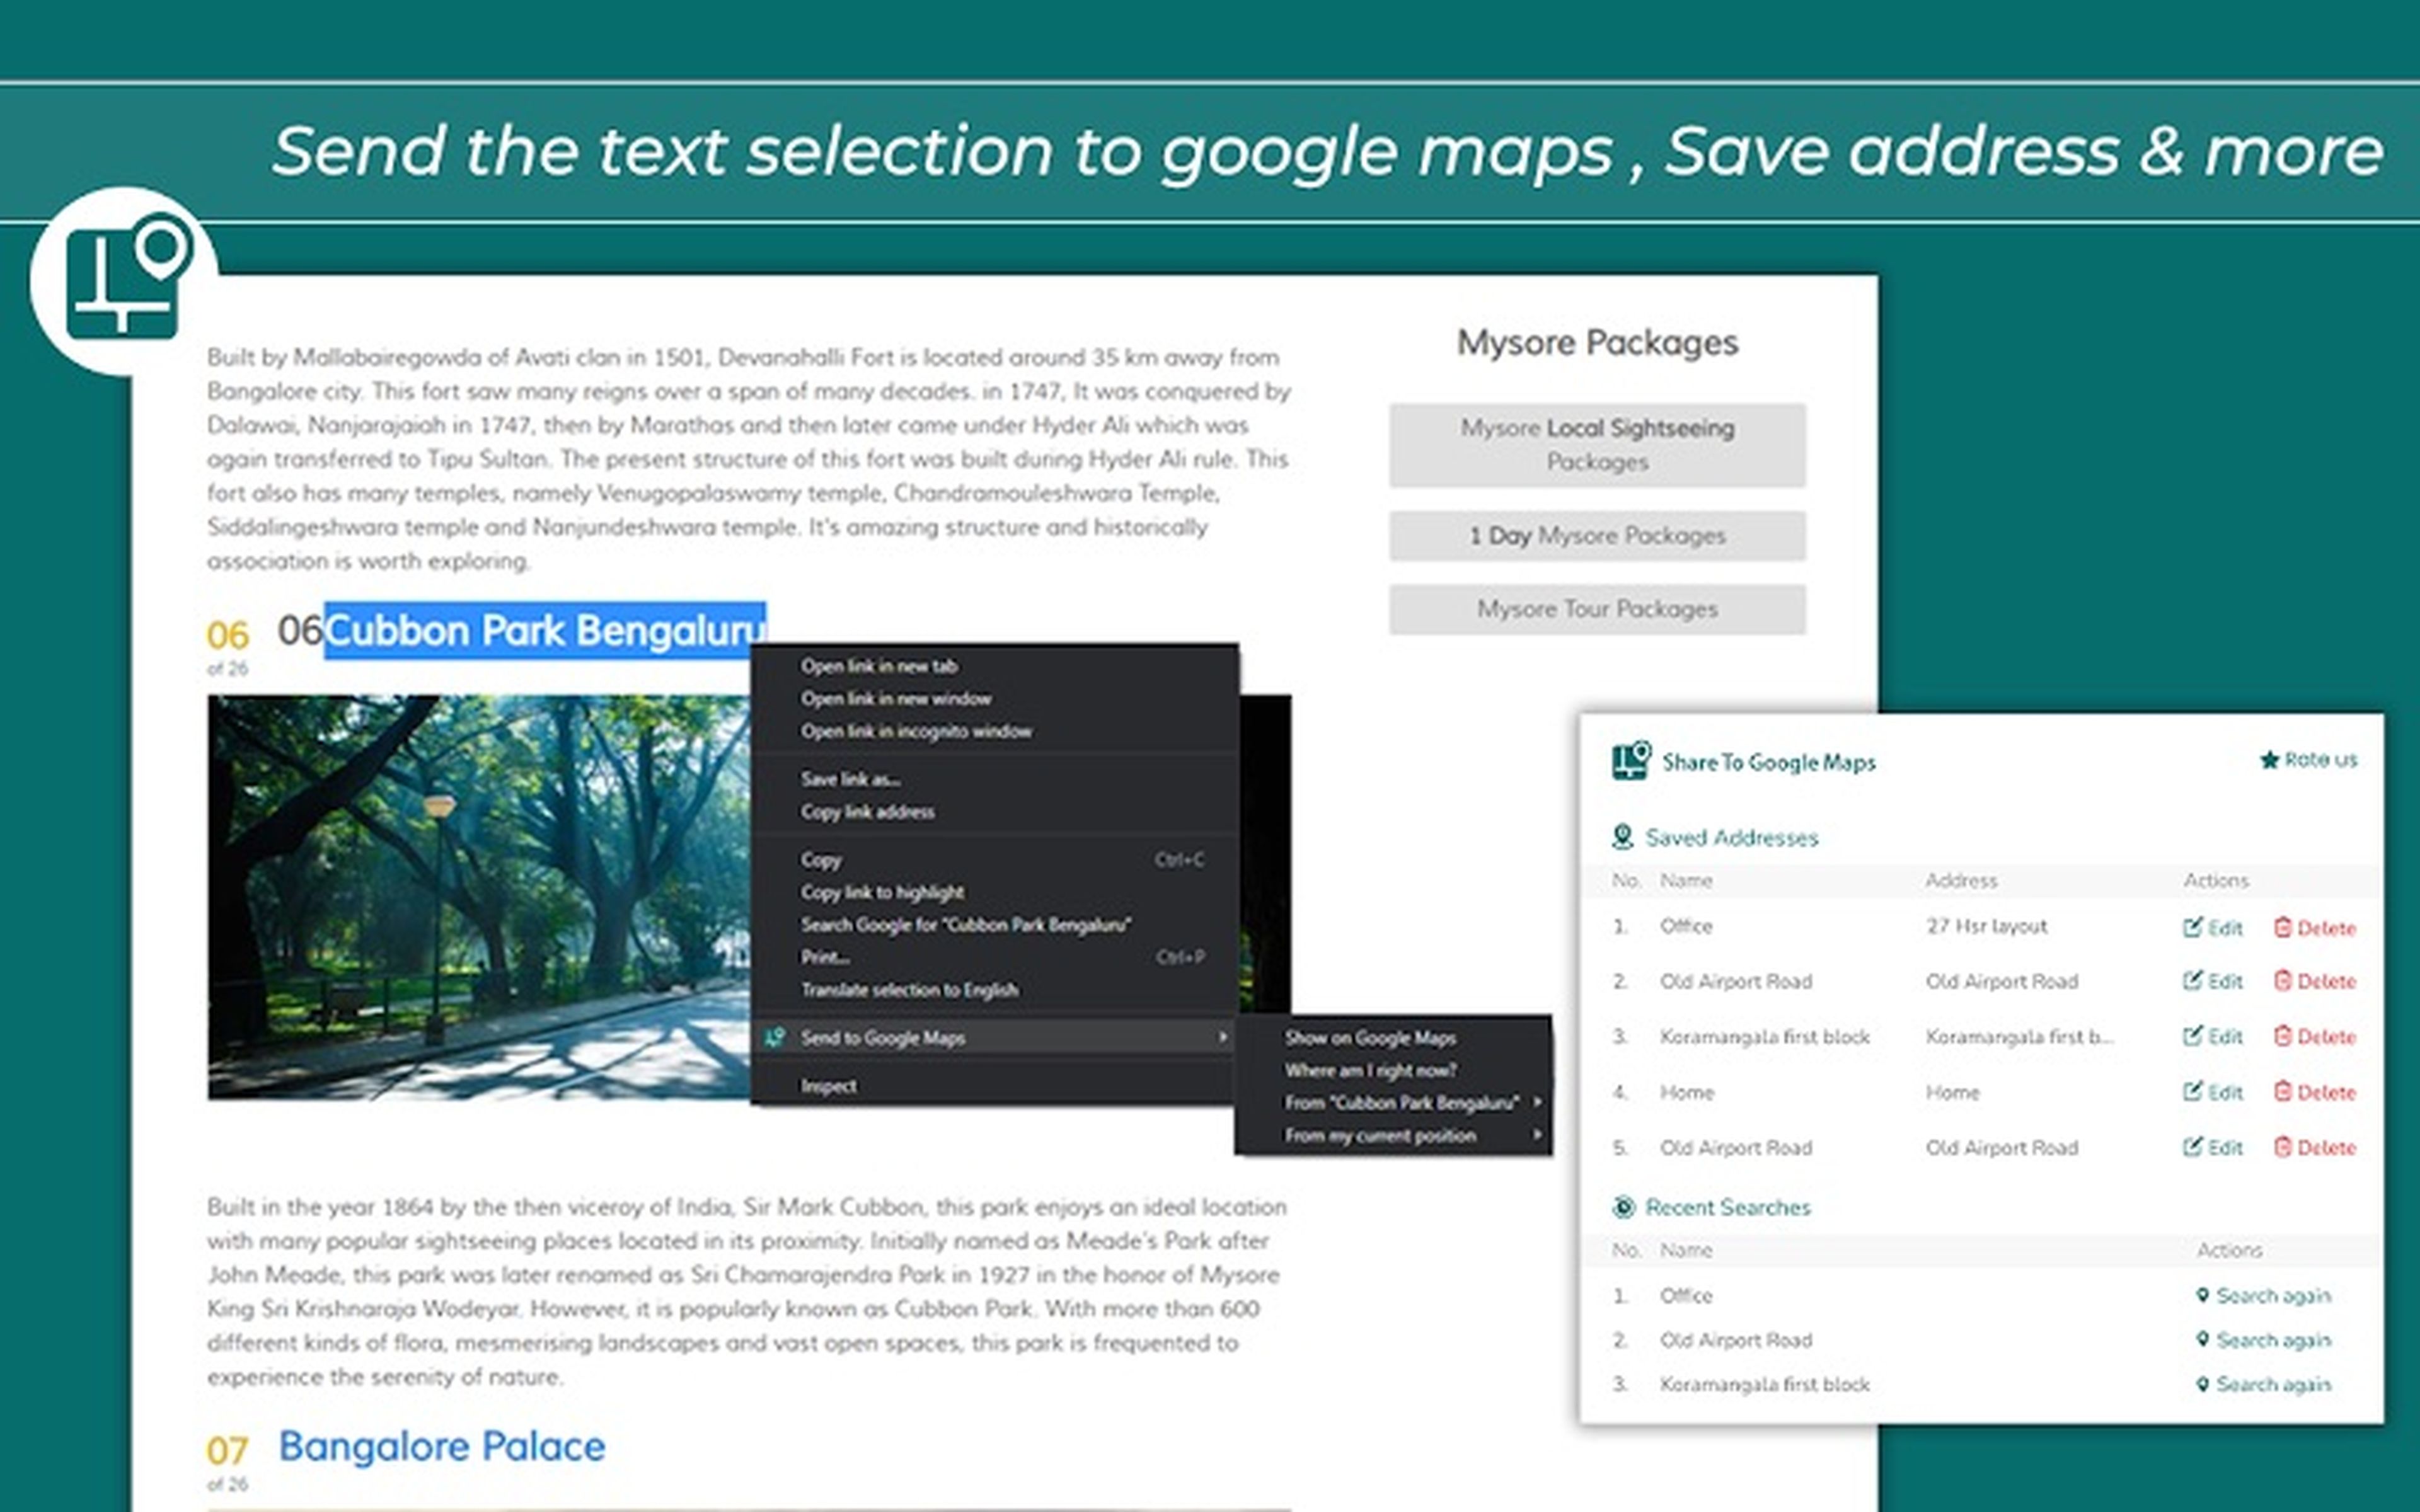Click the icon beside Send to Google Maps
The width and height of the screenshot is (2420, 1512).
(x=775, y=1037)
